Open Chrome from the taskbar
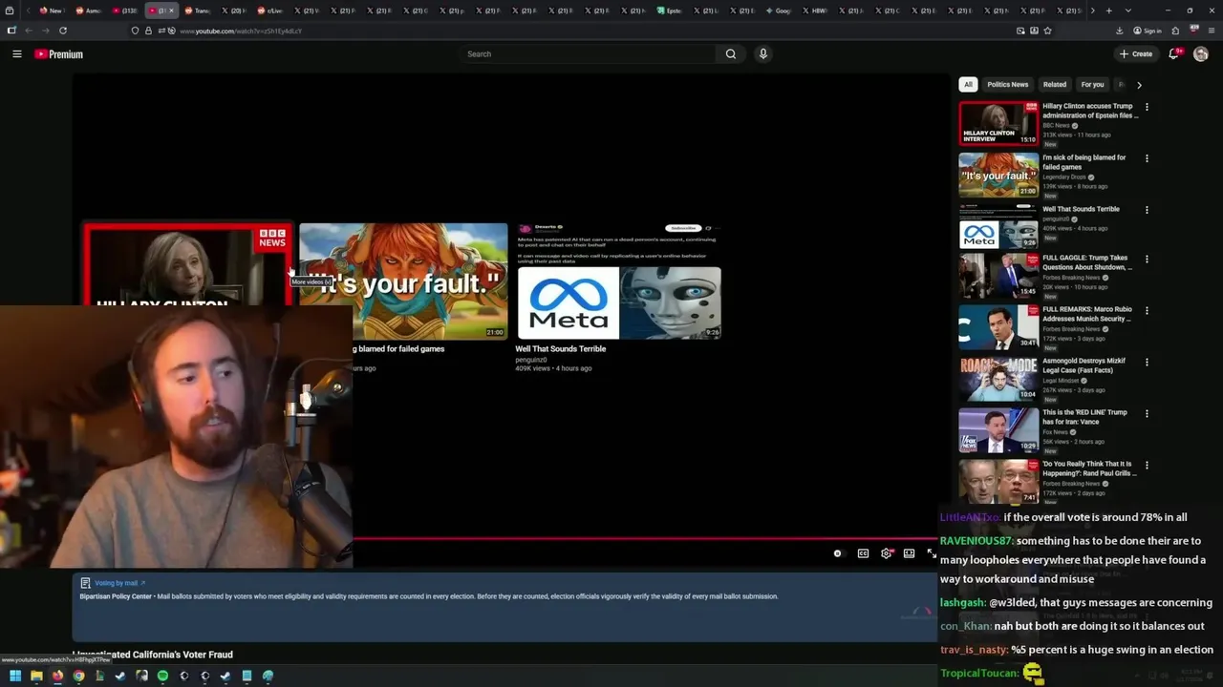The width and height of the screenshot is (1223, 687). click(78, 676)
